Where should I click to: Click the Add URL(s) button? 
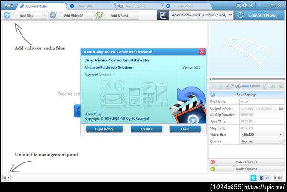point(117,15)
